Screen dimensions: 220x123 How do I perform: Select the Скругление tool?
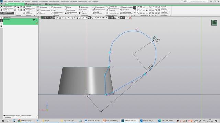point(70,10)
